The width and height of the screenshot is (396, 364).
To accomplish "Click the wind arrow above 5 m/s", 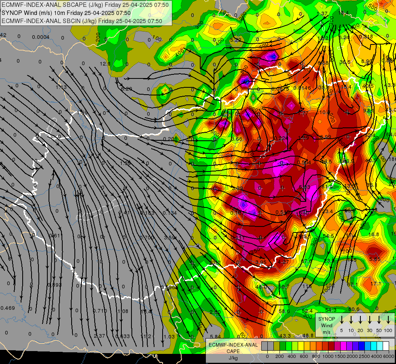I will 341,320.
